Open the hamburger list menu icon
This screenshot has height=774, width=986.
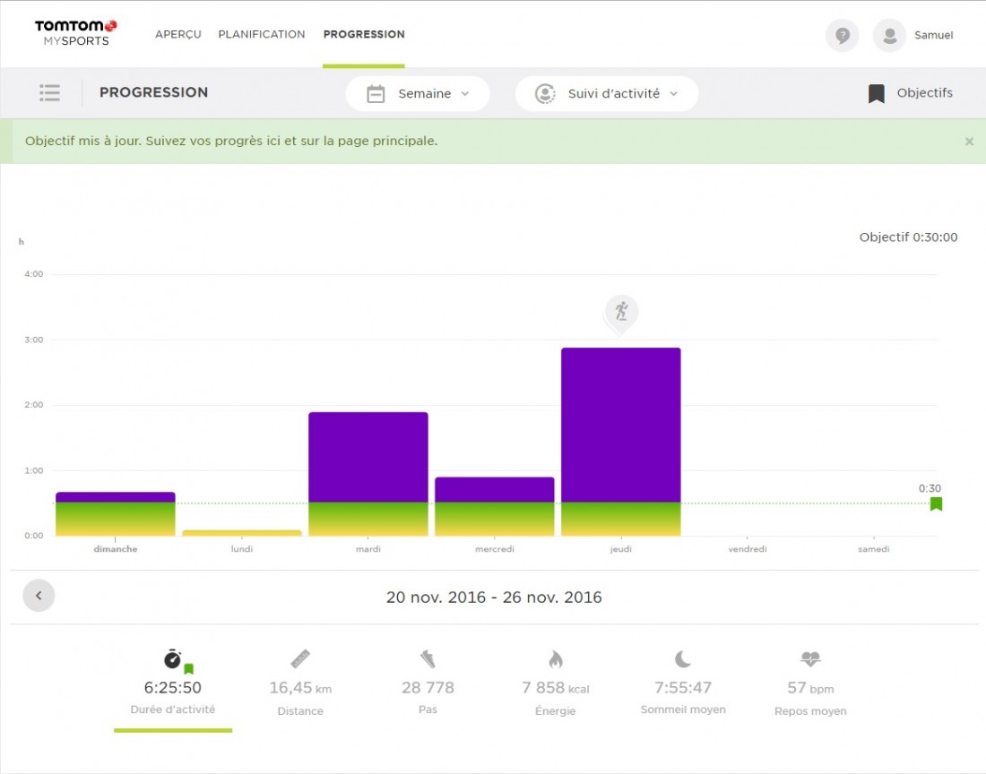[x=49, y=93]
